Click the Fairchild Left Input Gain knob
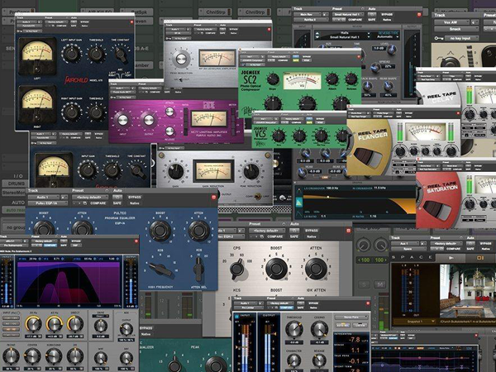Viewport: 496px width, 372px height. pos(72,52)
